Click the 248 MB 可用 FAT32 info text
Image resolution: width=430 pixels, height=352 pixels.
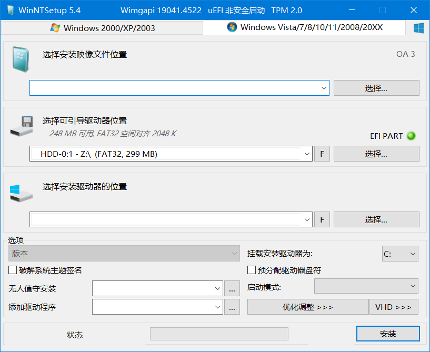113,134
